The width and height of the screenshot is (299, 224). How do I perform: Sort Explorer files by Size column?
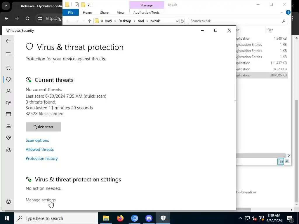tap(270, 30)
